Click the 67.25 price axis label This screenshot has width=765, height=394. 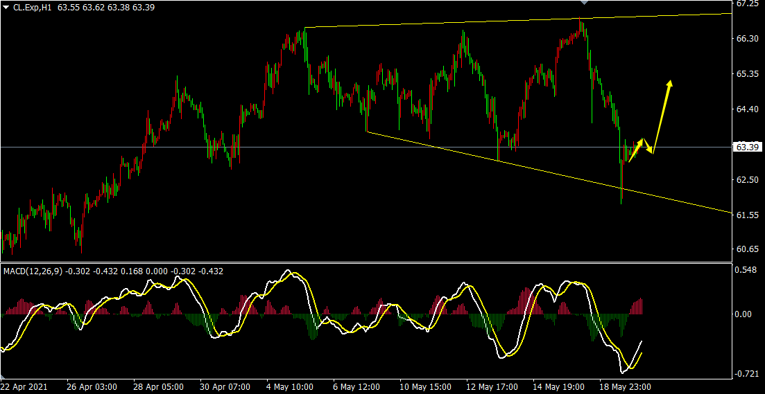(x=746, y=3)
